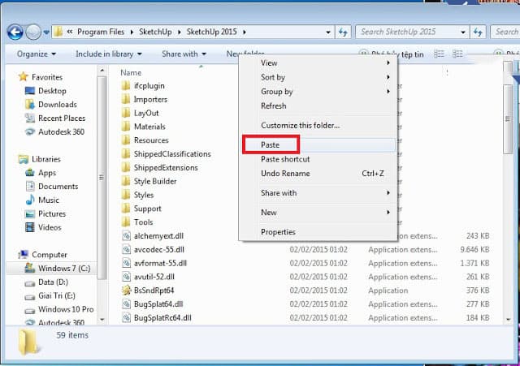520x366 pixels.
Task: Click the Downloads folder icon in Favorites
Action: [30, 104]
